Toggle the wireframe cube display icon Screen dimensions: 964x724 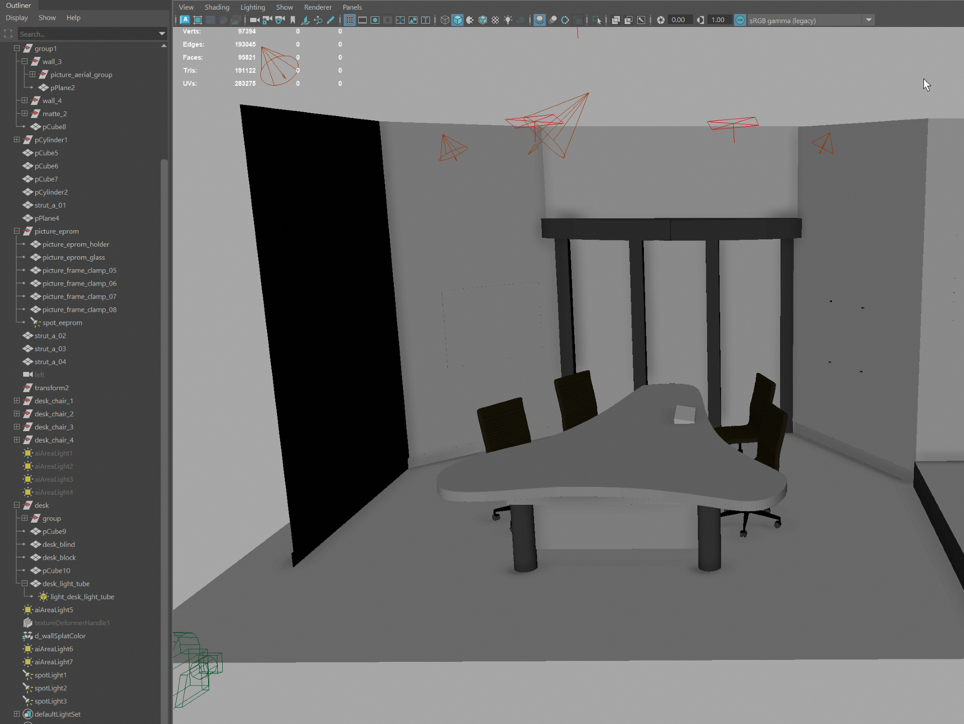pyautogui.click(x=445, y=20)
